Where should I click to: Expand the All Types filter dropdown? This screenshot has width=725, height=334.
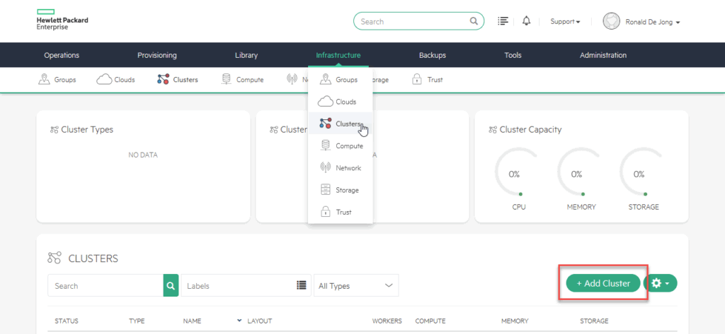(355, 286)
